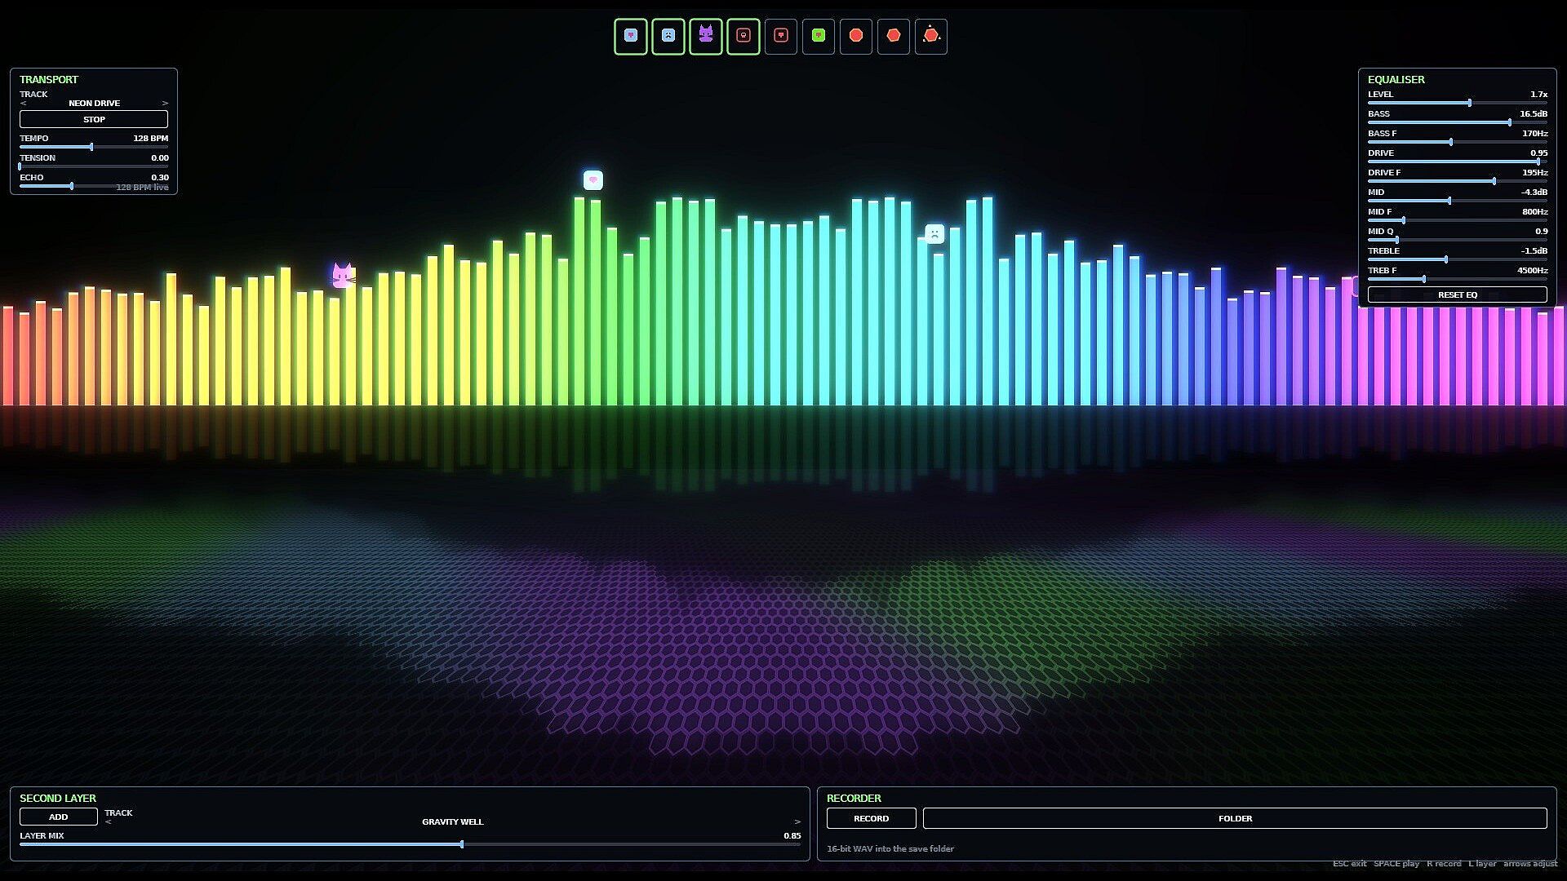Adjust the MID F frequency slider

click(1458, 220)
